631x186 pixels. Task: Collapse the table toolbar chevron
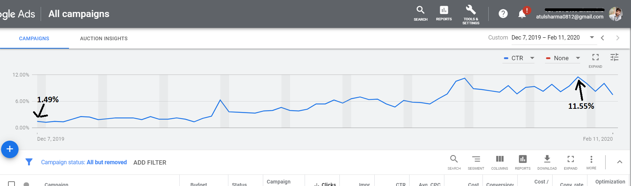click(x=620, y=162)
